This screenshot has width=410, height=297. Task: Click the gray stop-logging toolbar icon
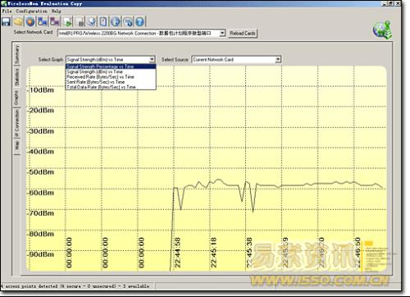80,21
